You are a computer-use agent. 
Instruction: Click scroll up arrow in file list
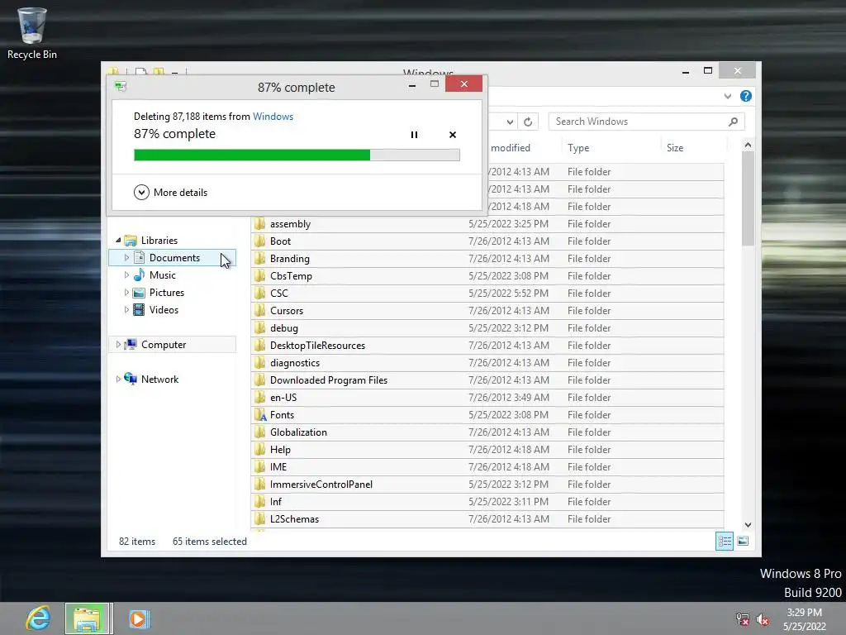(748, 145)
